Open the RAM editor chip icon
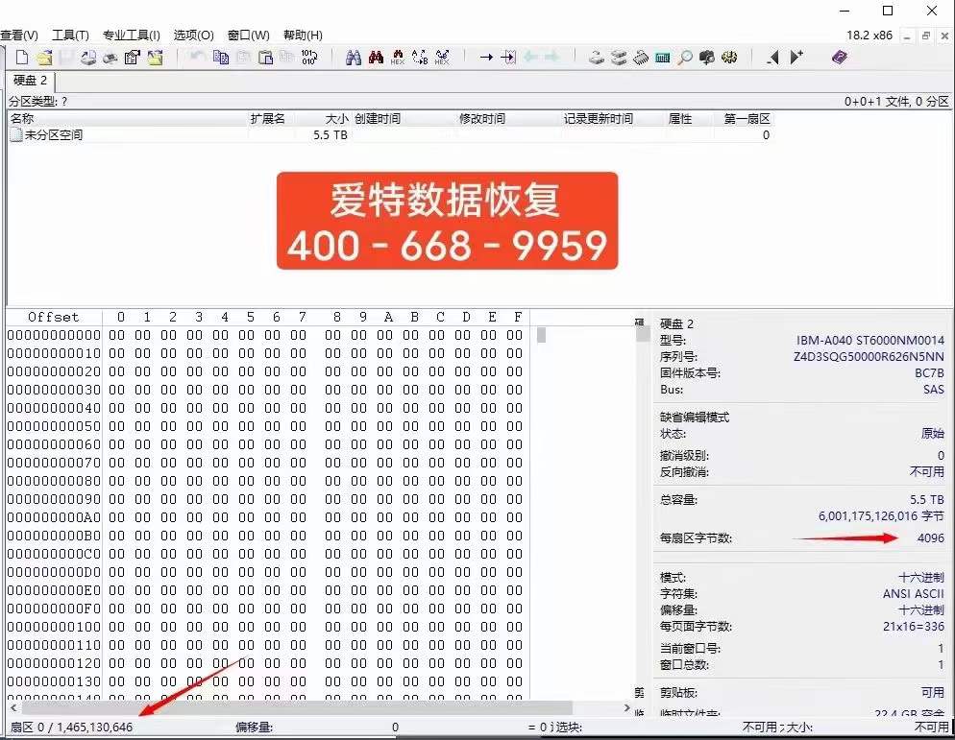The width and height of the screenshot is (955, 740). pyautogui.click(x=639, y=57)
